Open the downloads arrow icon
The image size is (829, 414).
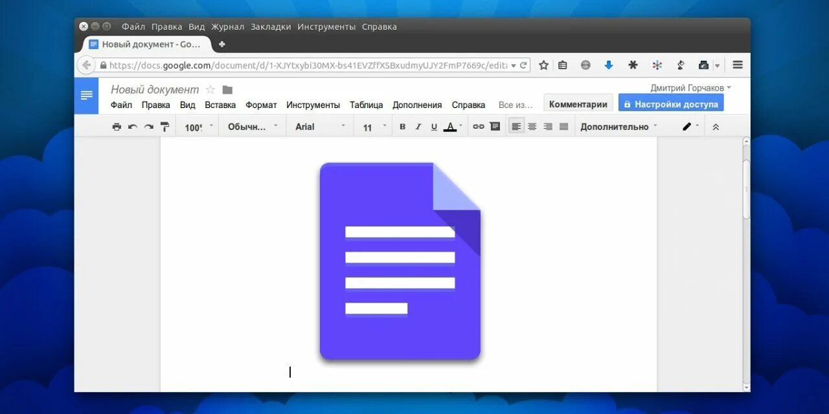(609, 65)
